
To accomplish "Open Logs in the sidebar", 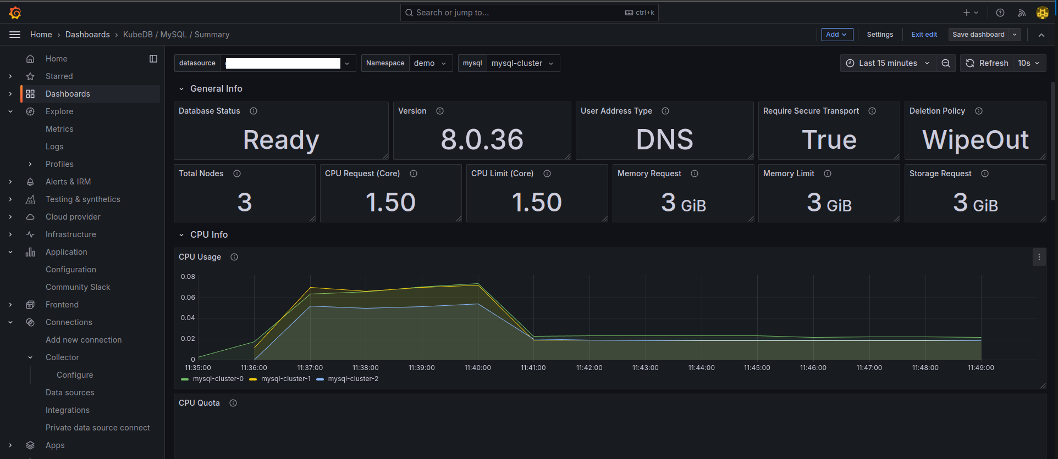I will tap(54, 147).
